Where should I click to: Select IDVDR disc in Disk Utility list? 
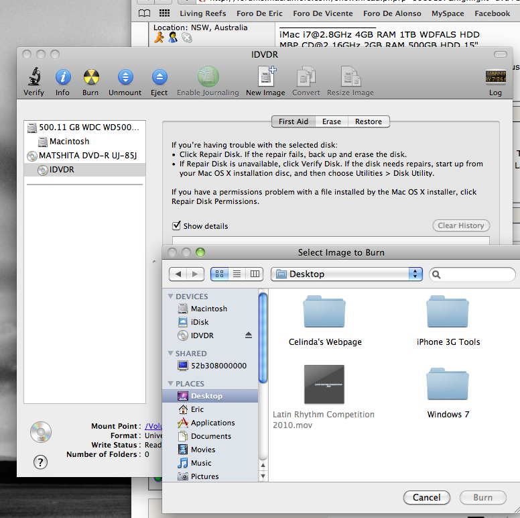pos(84,170)
